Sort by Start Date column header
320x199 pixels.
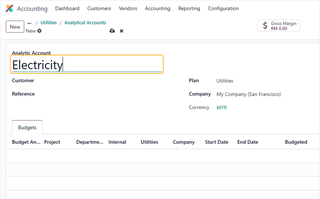tap(217, 142)
